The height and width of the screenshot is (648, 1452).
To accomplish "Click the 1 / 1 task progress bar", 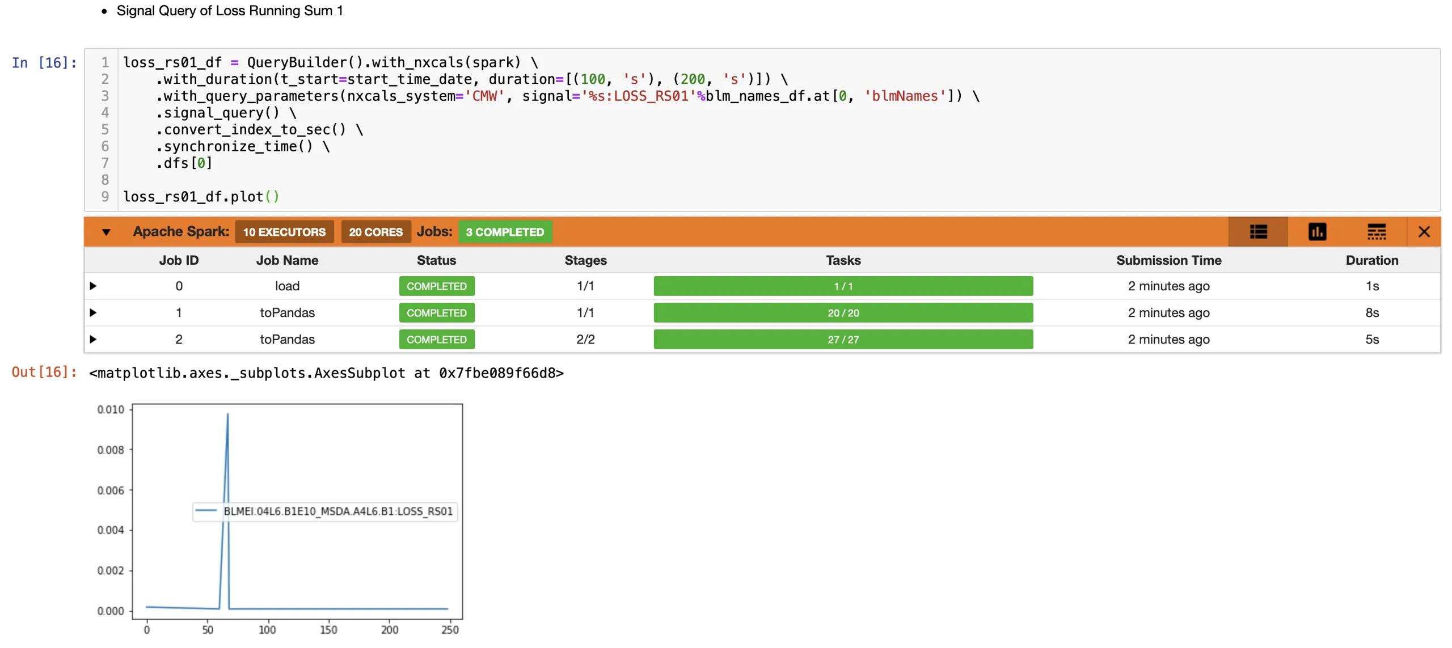I will coord(843,286).
